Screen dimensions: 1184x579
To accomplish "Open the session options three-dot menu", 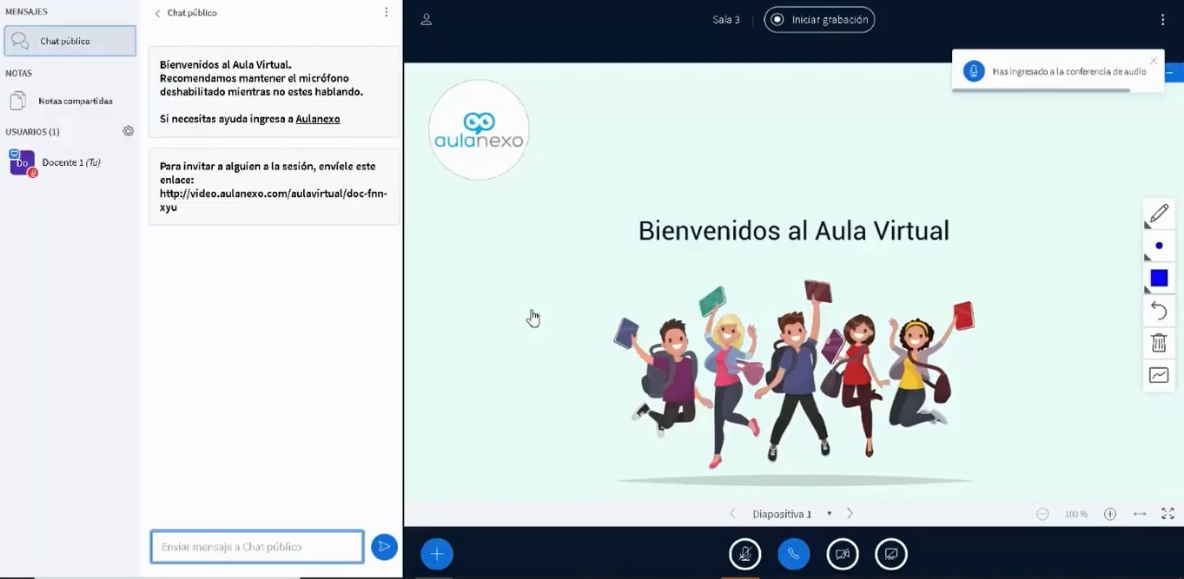I will [1162, 18].
